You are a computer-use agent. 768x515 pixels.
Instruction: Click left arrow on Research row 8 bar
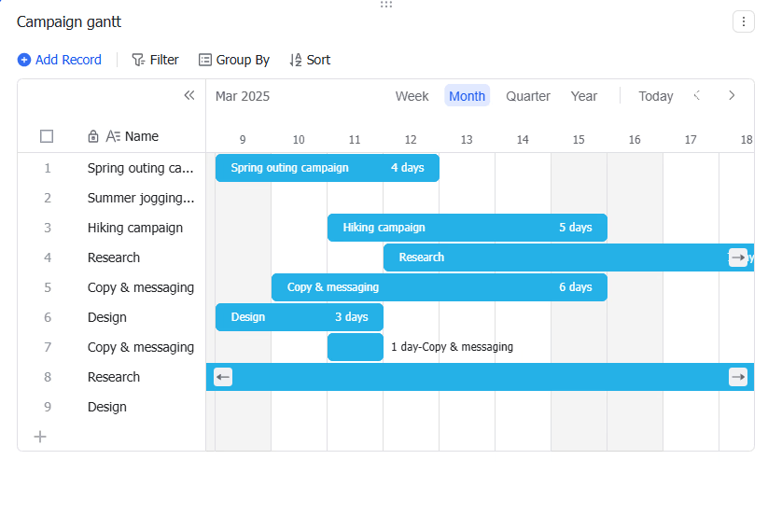(223, 377)
